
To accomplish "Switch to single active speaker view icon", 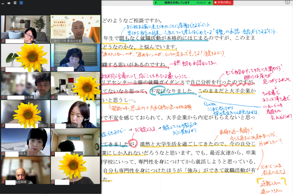I will pyautogui.click(x=9, y=3).
